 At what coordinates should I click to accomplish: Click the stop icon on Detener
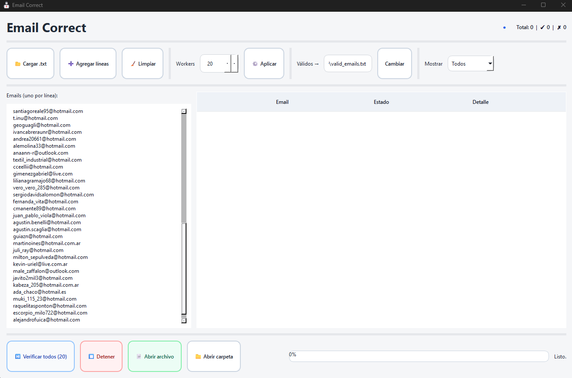(x=91, y=357)
